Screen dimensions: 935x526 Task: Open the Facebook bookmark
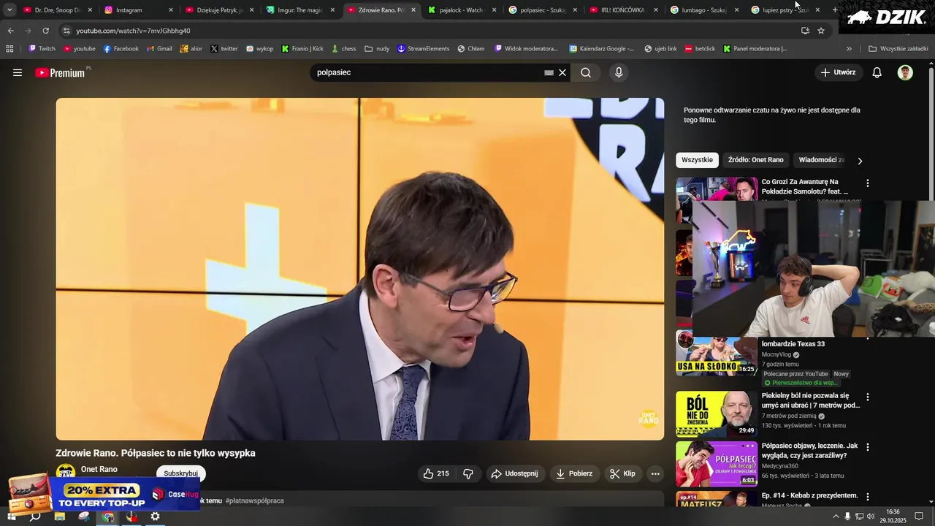pos(121,49)
